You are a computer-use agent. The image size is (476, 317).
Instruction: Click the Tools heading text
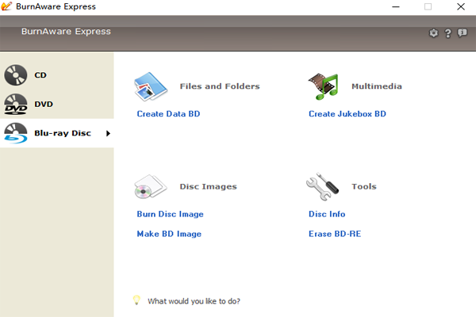(x=364, y=186)
